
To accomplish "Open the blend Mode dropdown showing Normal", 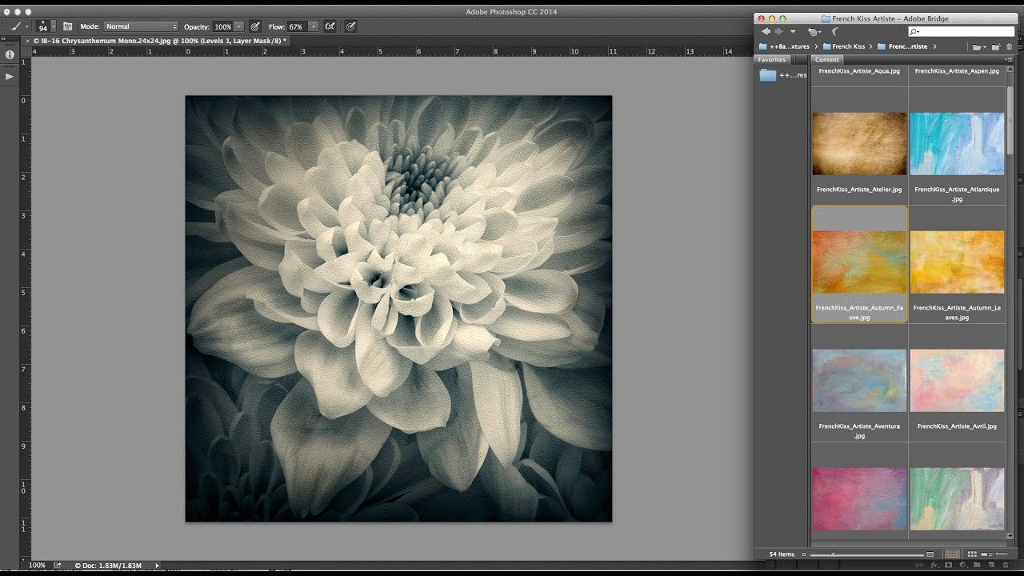I will click(141, 26).
